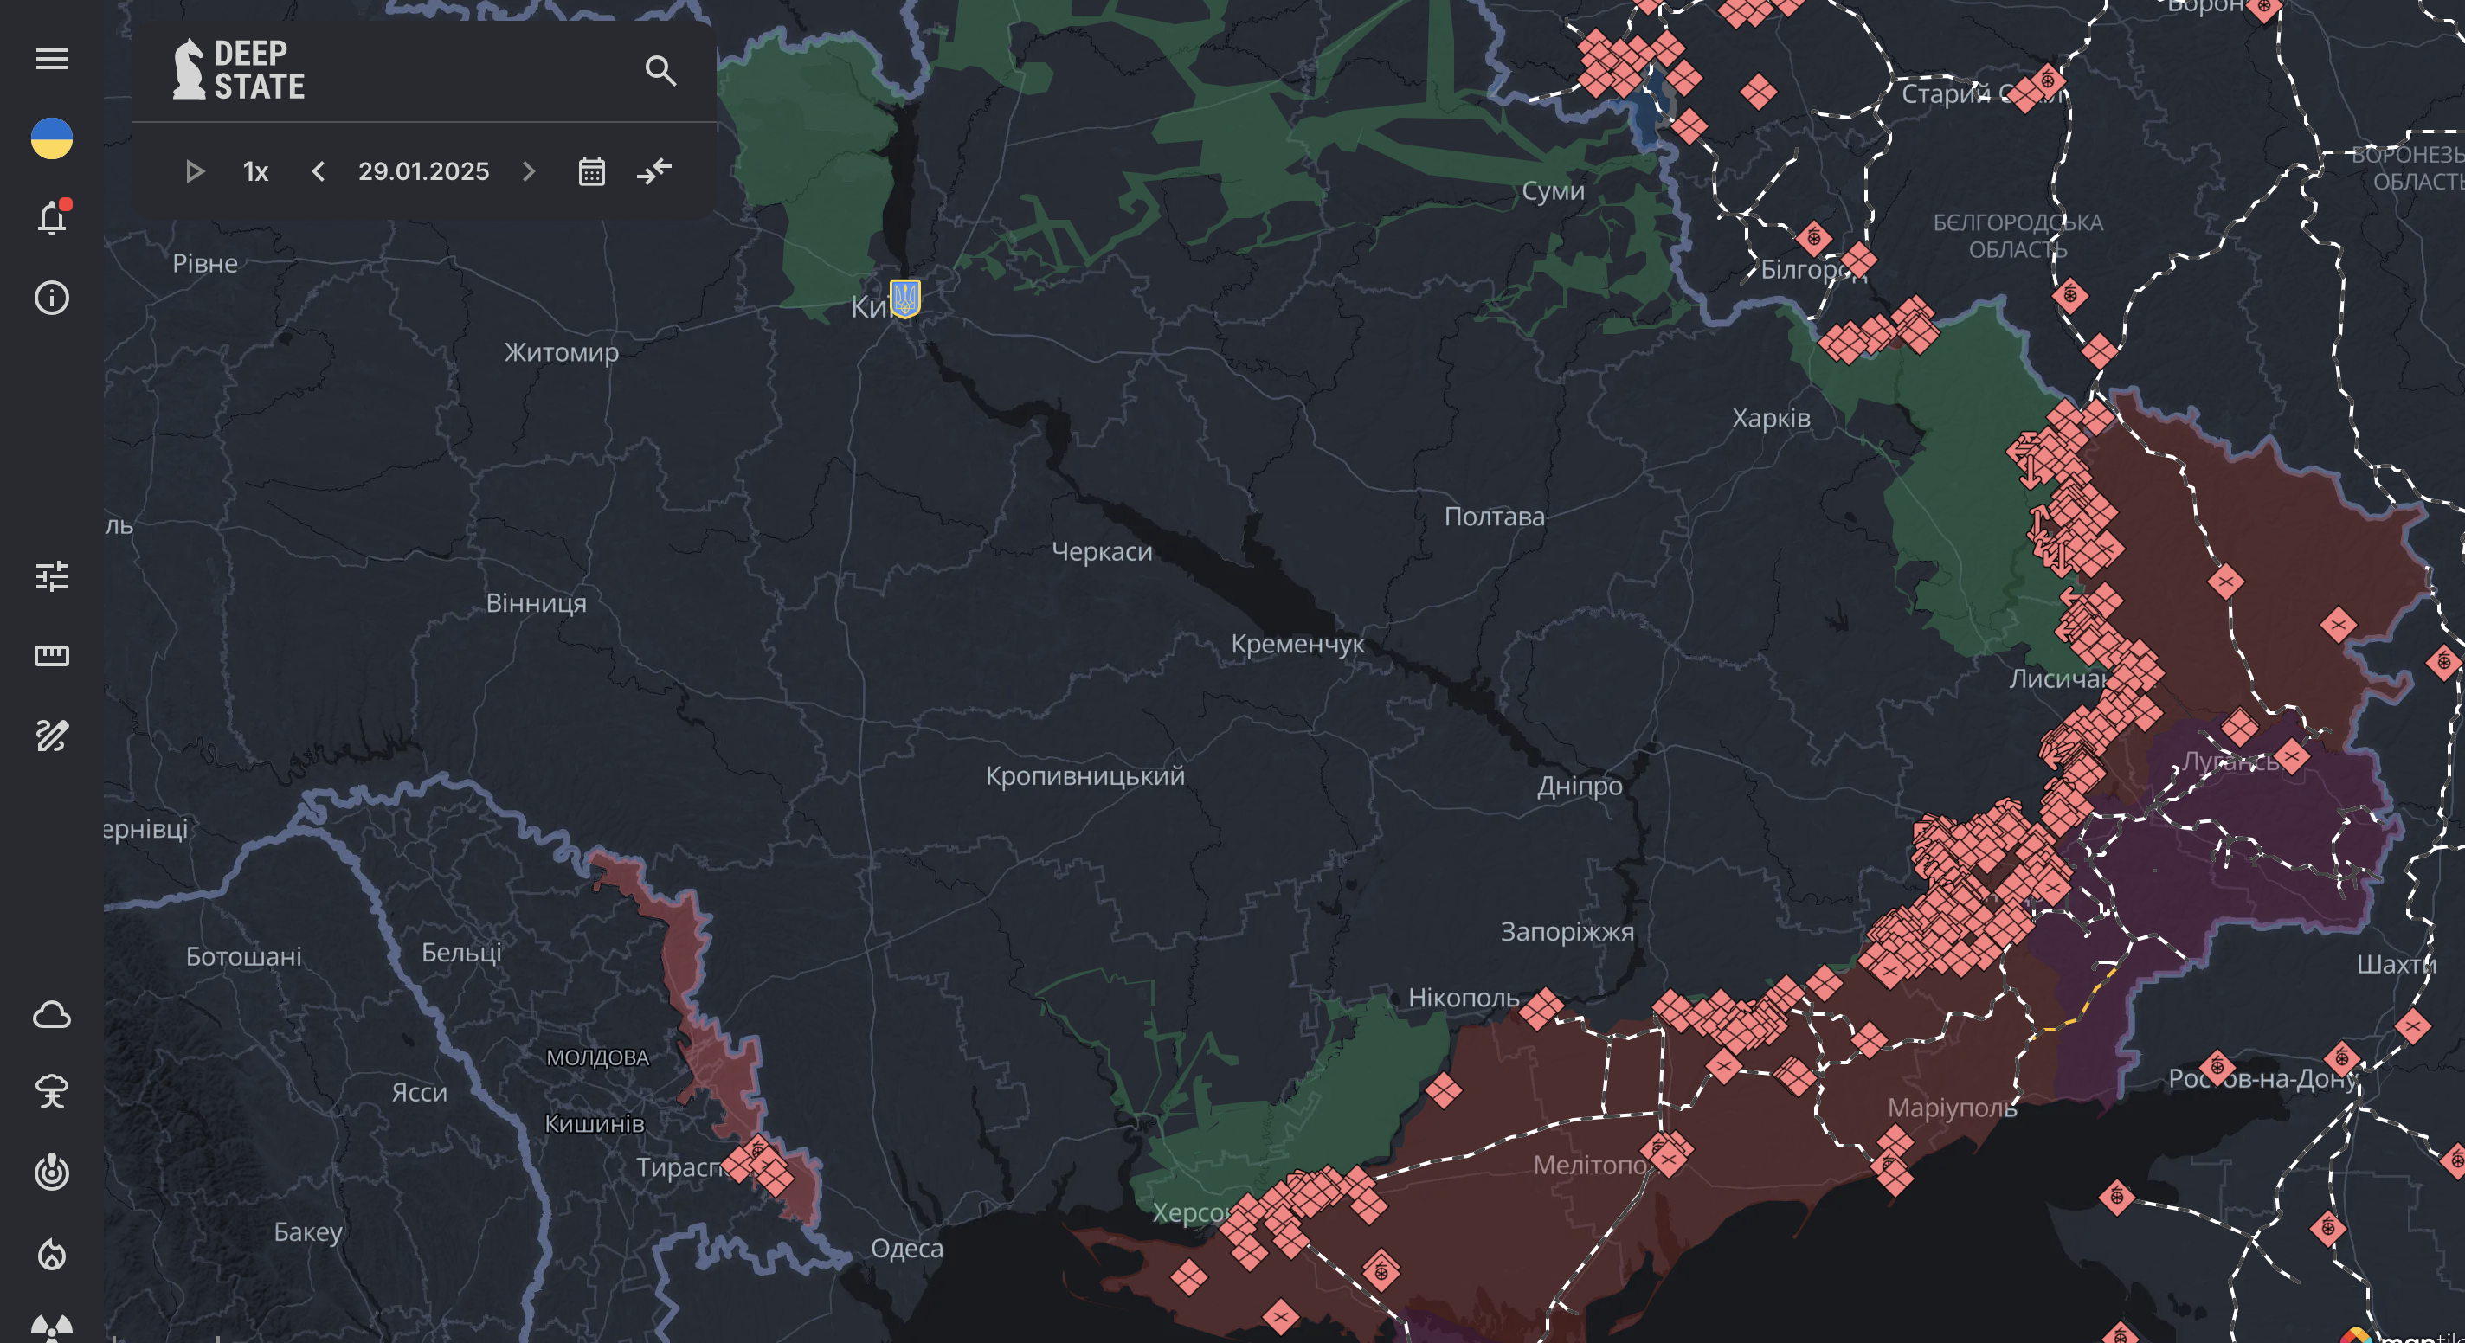Viewport: 2465px width, 1343px height.
Task: Open the notifications bell
Action: (x=52, y=218)
